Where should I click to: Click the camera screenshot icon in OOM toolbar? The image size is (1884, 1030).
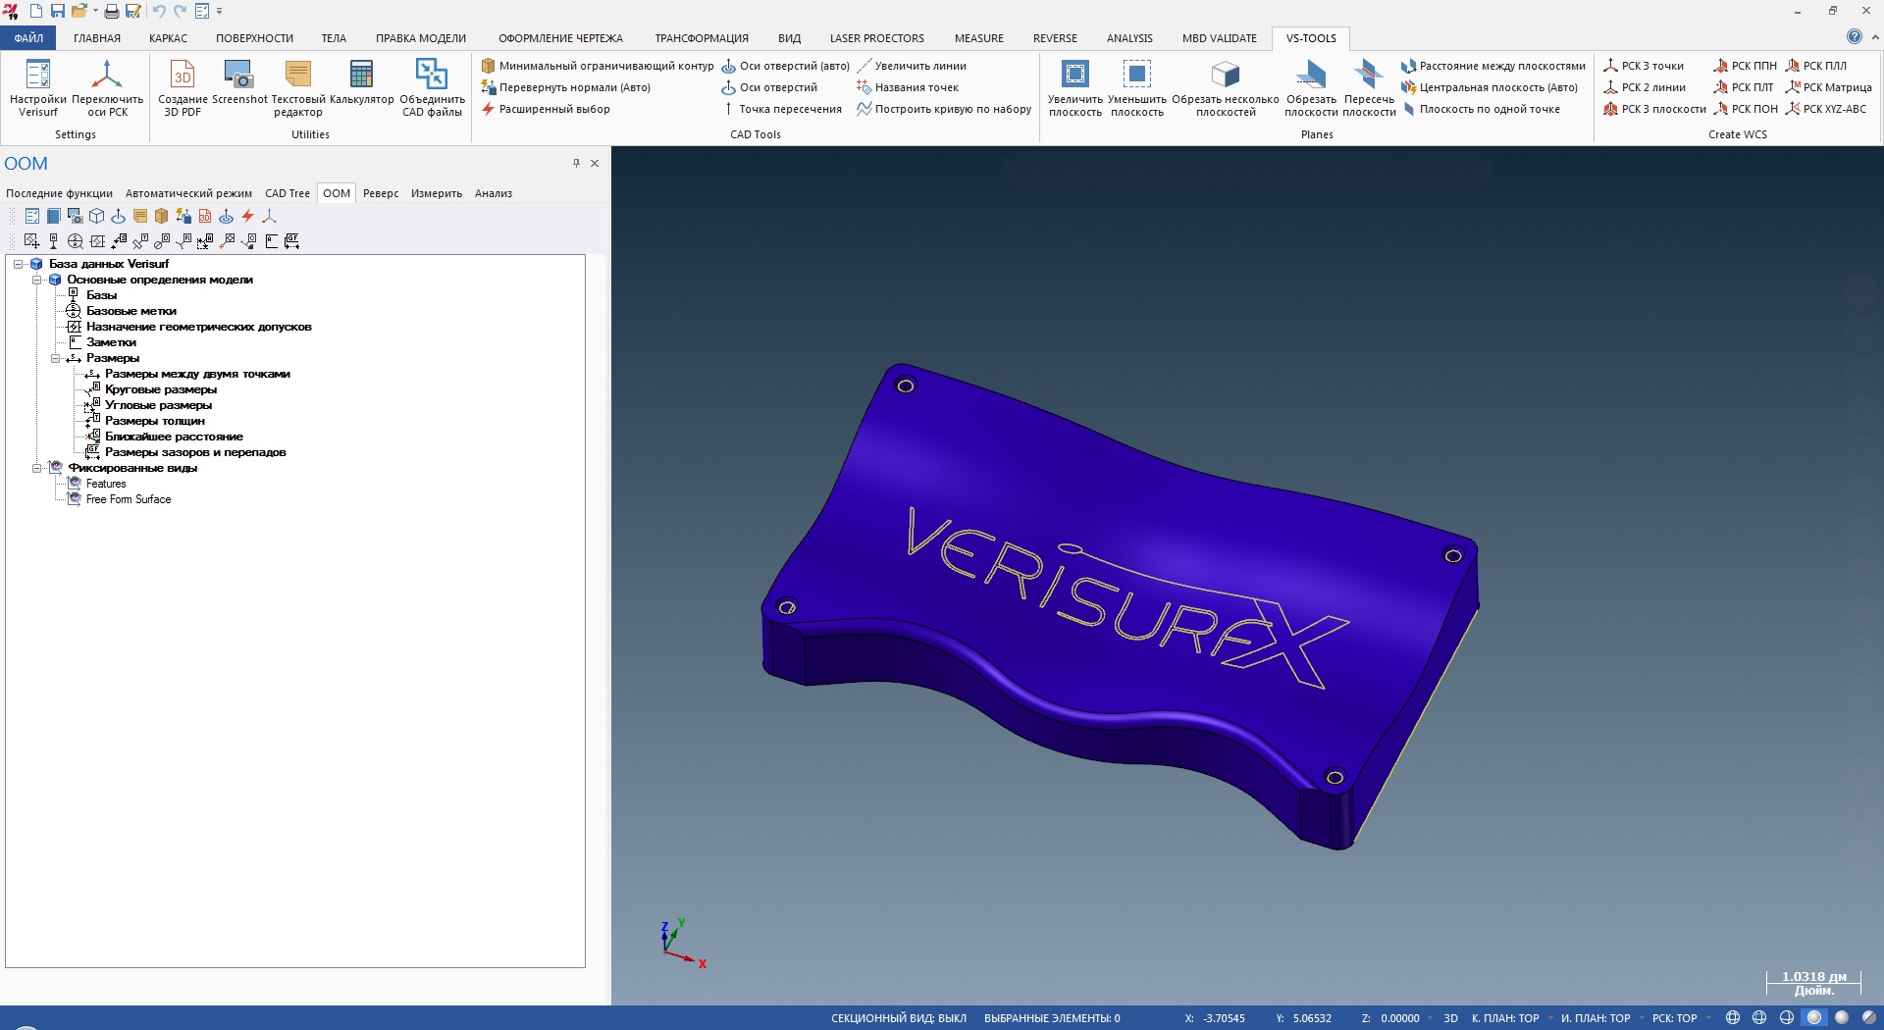tap(76, 216)
